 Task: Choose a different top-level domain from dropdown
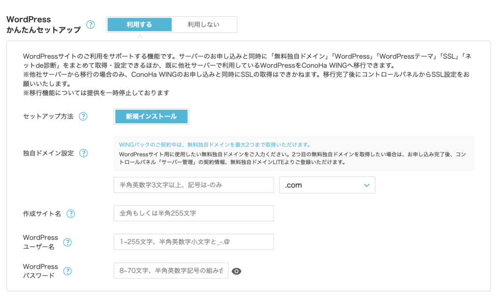(x=327, y=185)
